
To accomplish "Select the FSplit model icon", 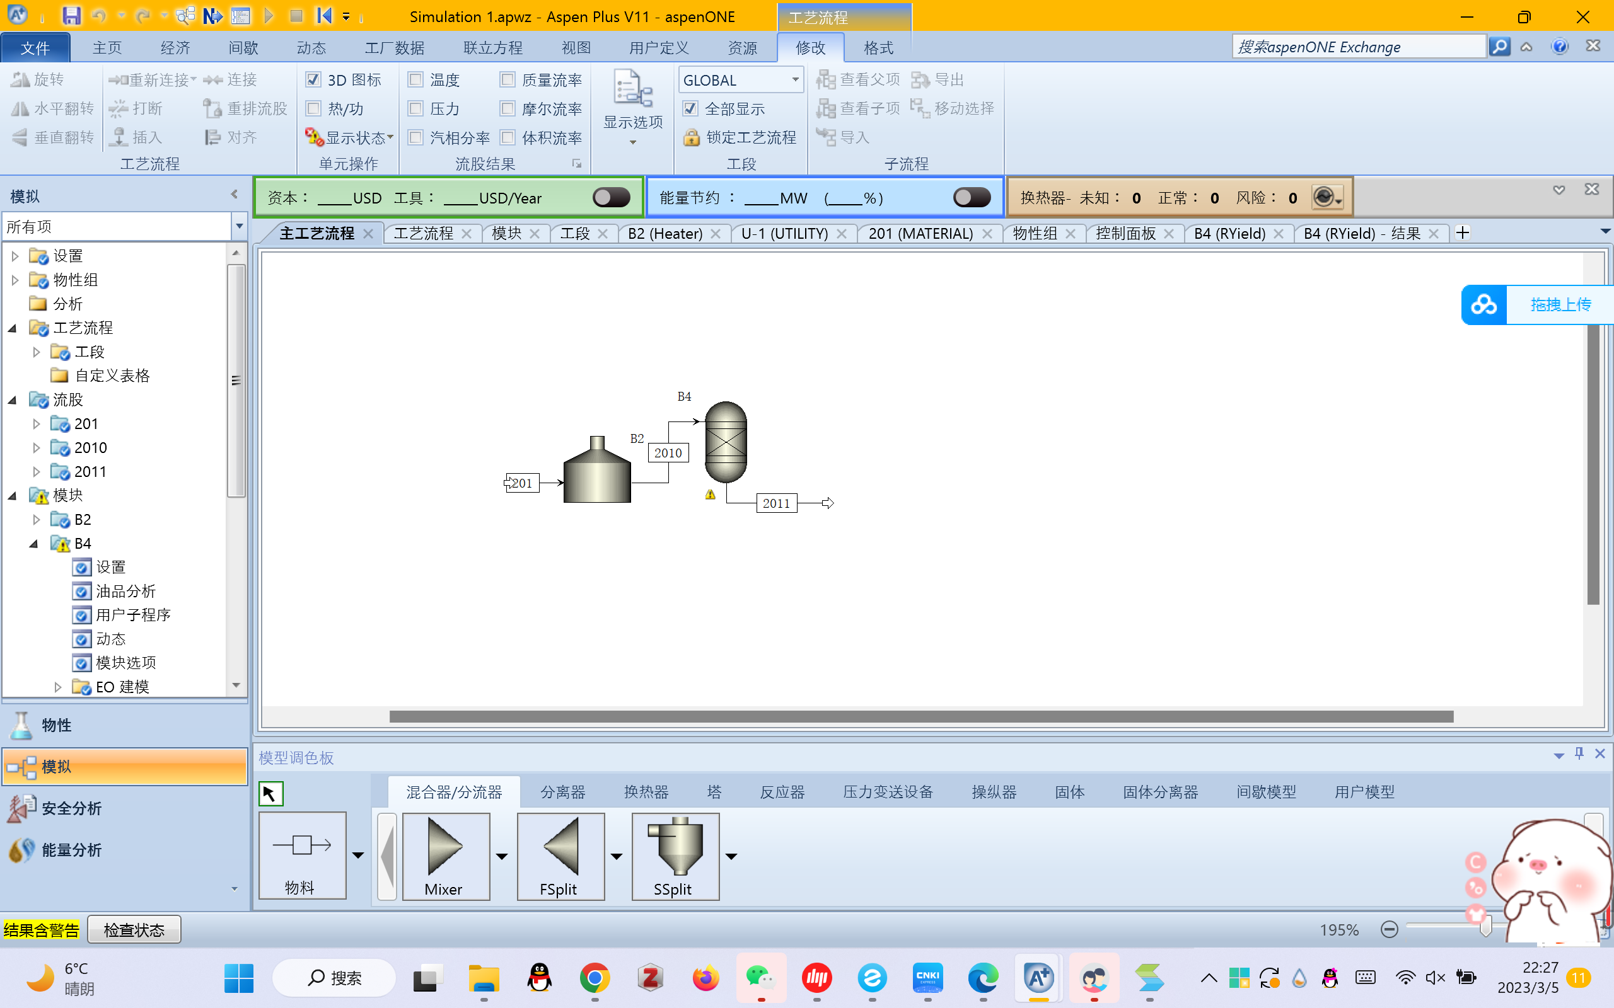I will point(560,856).
